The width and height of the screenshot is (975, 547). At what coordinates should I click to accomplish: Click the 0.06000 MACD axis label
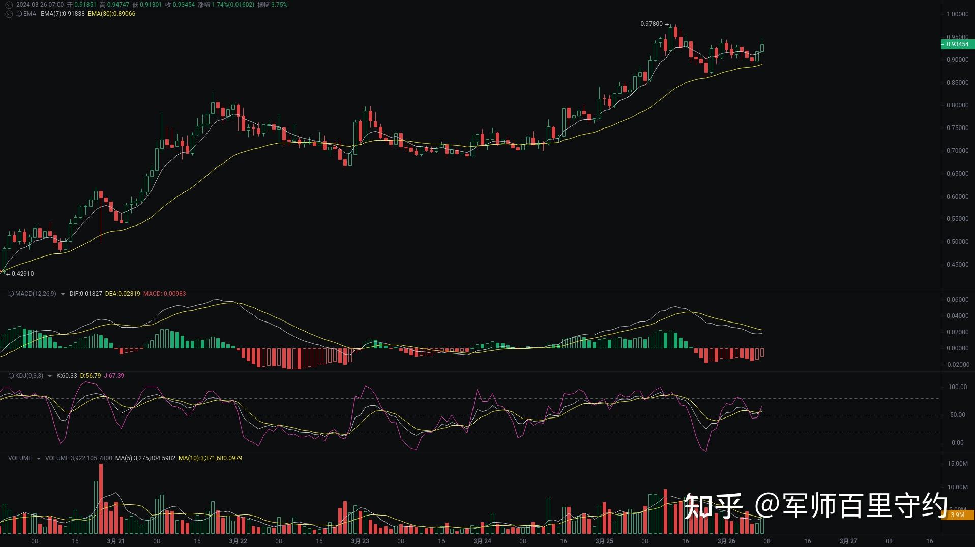click(957, 300)
